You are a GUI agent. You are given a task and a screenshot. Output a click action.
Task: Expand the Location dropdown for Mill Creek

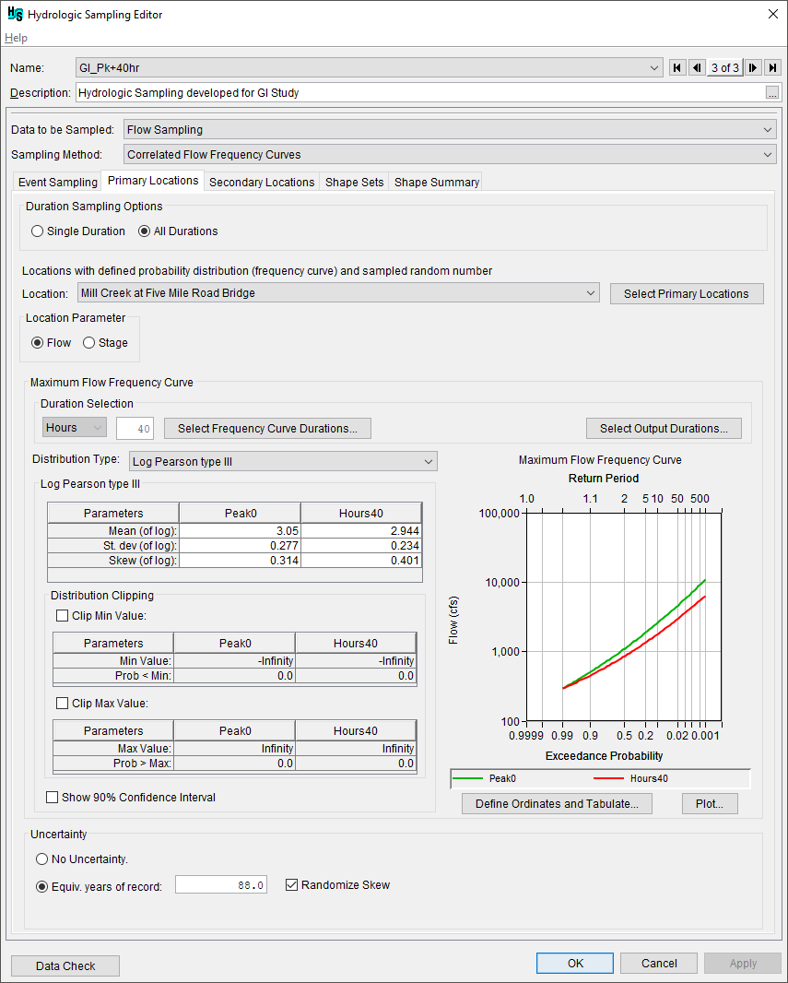pos(591,293)
